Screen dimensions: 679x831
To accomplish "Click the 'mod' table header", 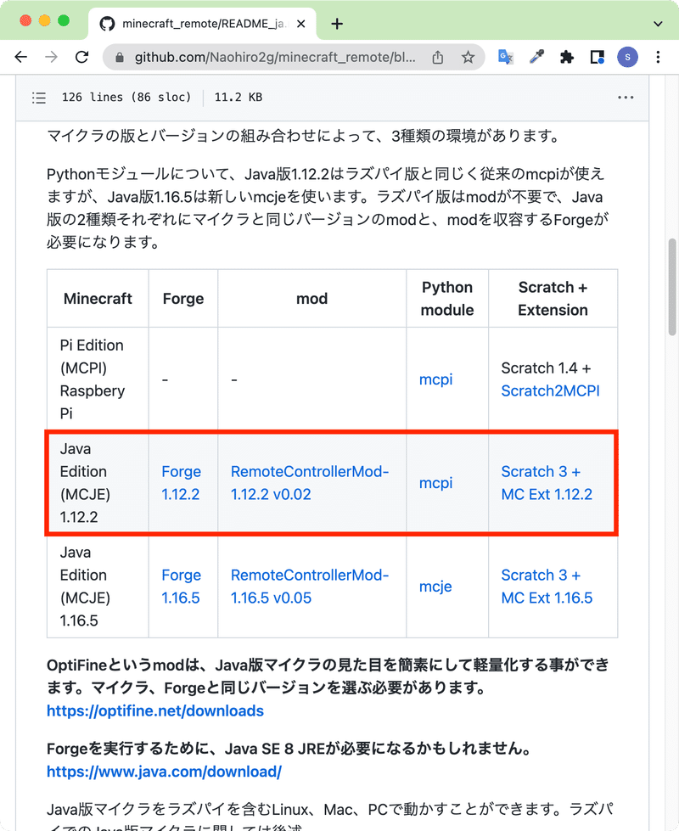I will pyautogui.click(x=311, y=299).
